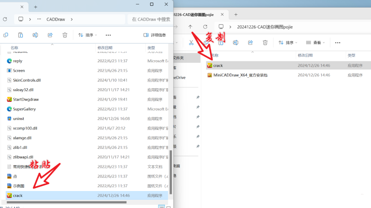This screenshot has height=208, width=371.
Task: Open the Sort dropdown in pojie window
Action: tap(288, 43)
